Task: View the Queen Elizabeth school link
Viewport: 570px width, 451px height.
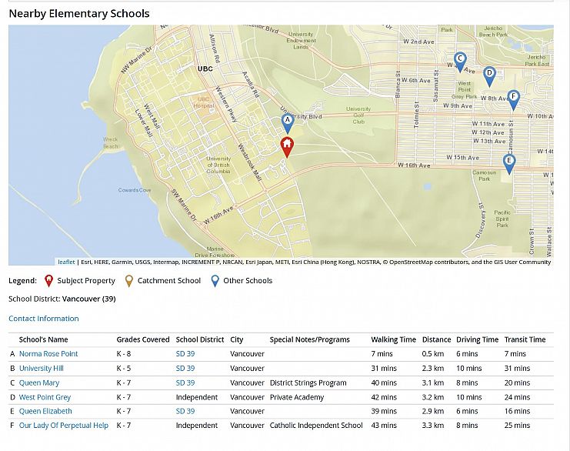Action: point(45,412)
